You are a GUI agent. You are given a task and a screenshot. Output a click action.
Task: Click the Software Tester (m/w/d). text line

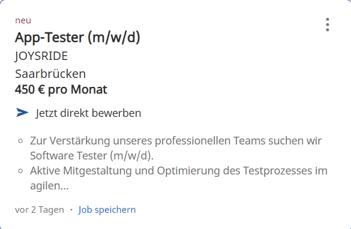click(92, 156)
